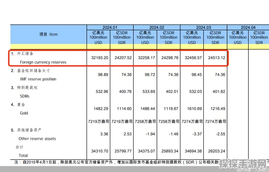Select the Foreign currency reserves row label

[x=43, y=62]
